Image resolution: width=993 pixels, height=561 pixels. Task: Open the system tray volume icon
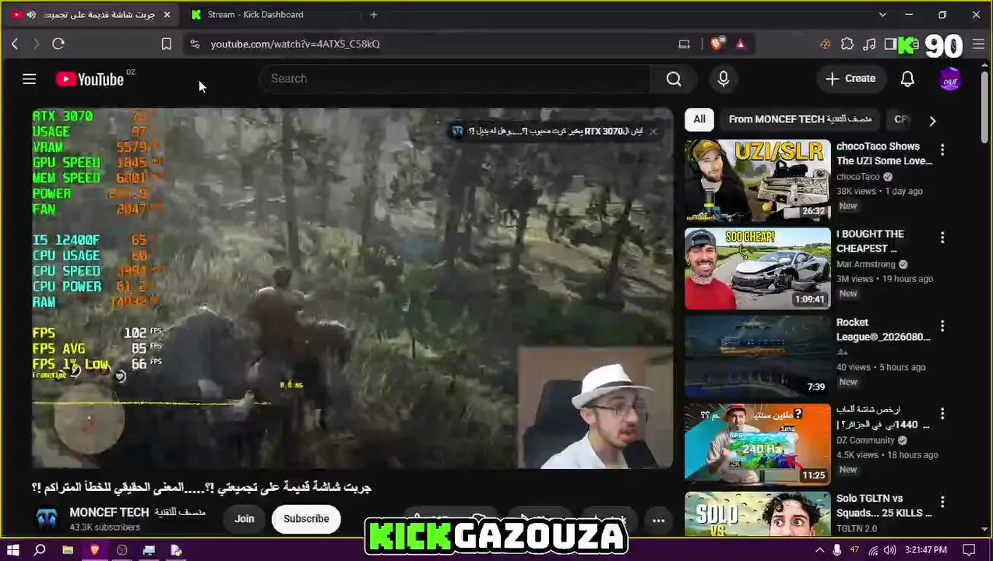[x=889, y=550]
